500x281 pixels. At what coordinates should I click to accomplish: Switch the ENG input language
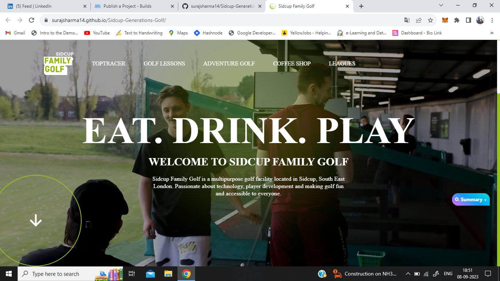448,274
